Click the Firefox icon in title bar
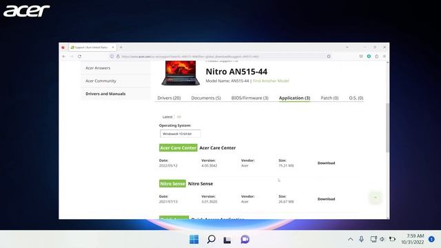The height and width of the screenshot is (248, 441). coord(63,48)
